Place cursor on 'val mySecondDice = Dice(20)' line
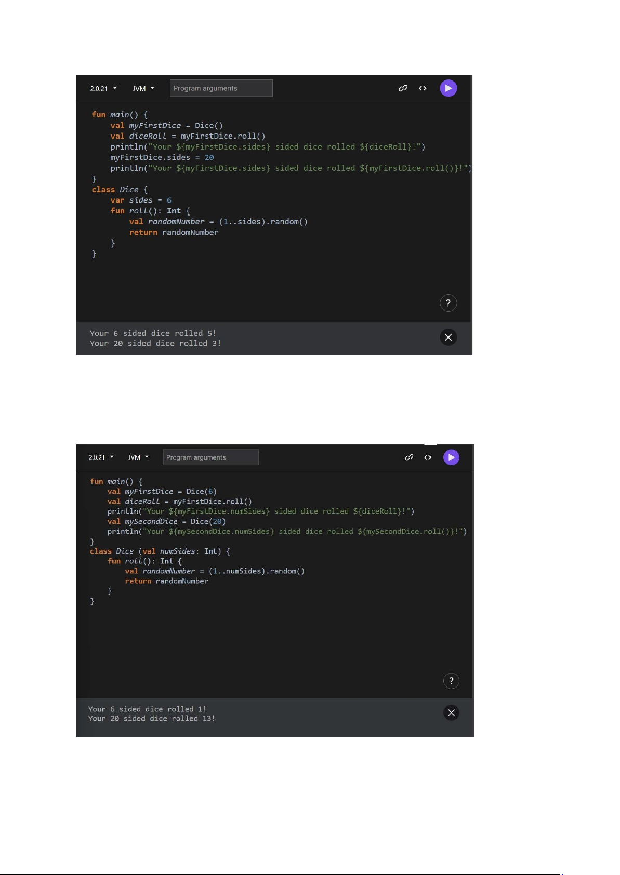Screen dimensions: 620x875 point(166,521)
